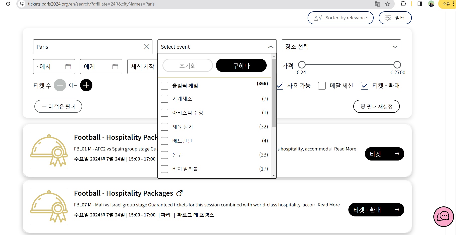Click the plus button to increase ticket count
The width and height of the screenshot is (456, 235).
(86, 85)
